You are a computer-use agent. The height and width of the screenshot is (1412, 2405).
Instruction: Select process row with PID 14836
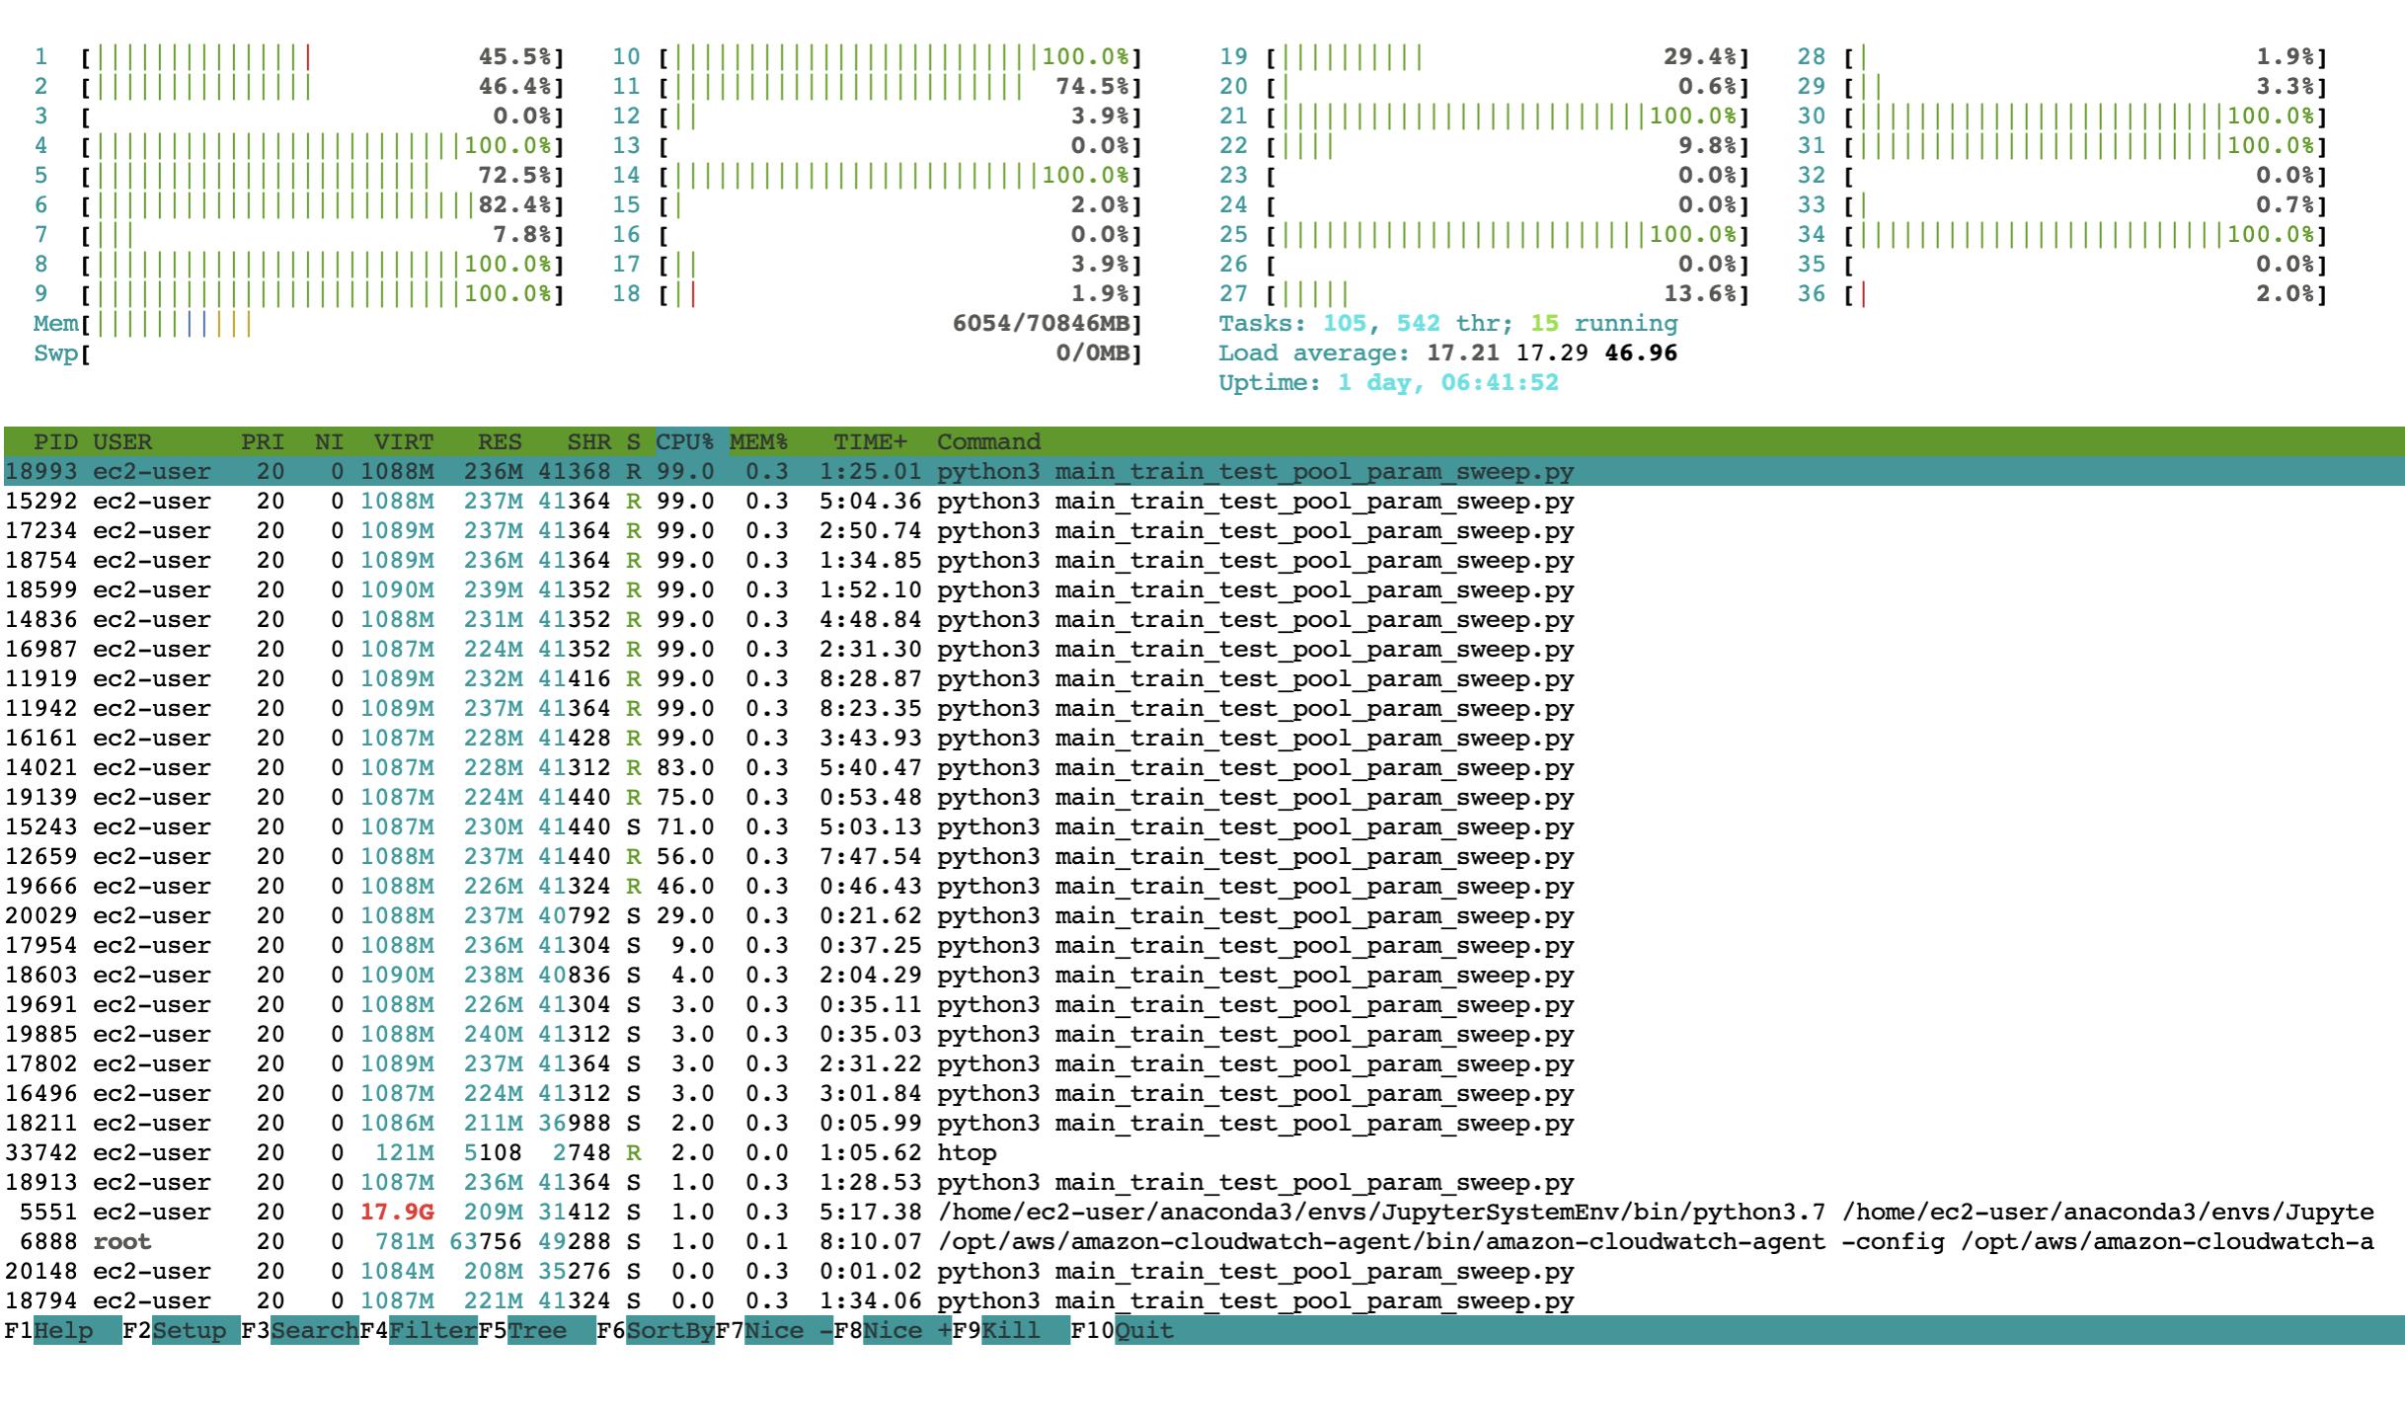1202,619
